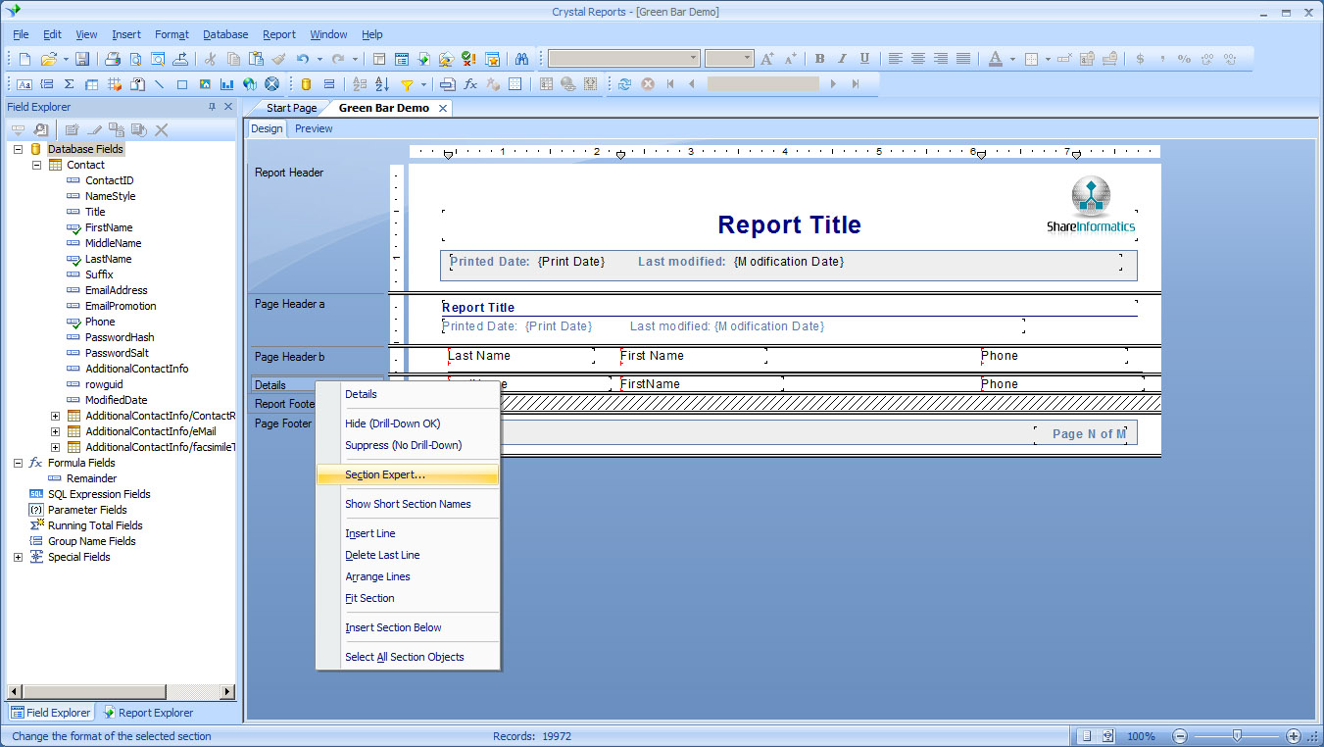
Task: Choose Section Expert from the context menu
Action: (x=387, y=473)
